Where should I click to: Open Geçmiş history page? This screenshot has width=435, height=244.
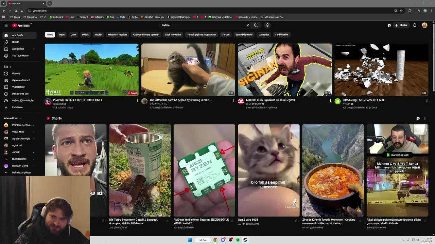click(x=19, y=73)
